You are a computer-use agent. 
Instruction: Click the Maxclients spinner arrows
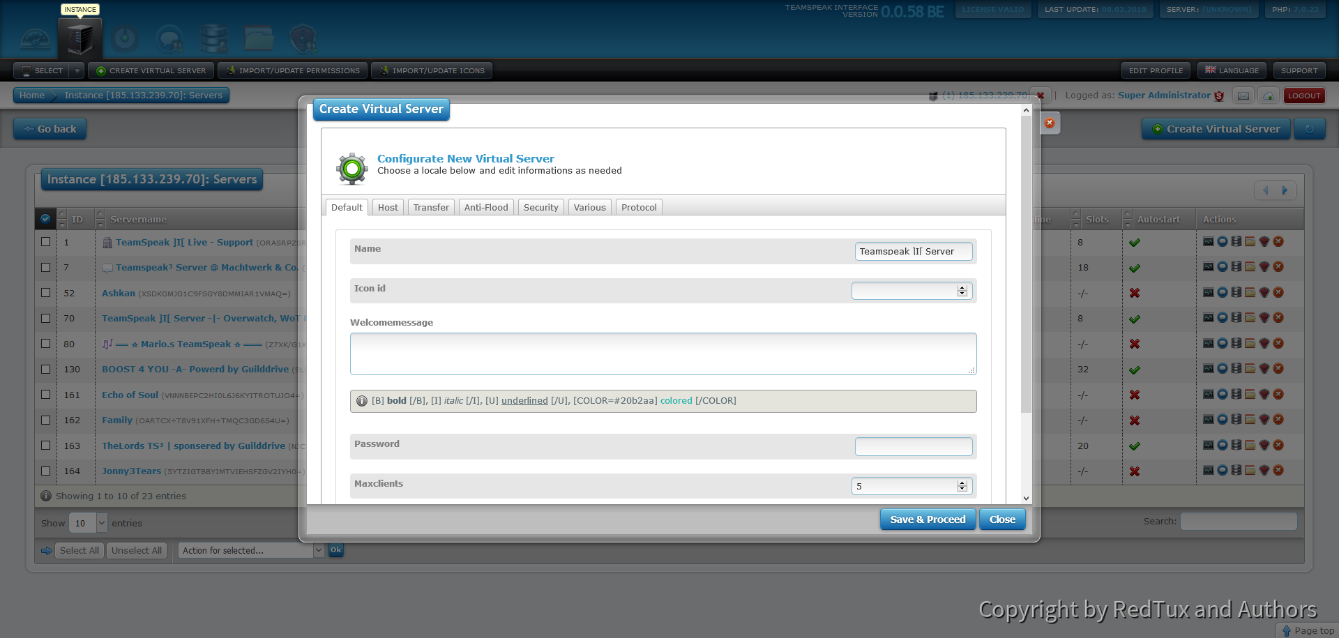tap(962, 486)
